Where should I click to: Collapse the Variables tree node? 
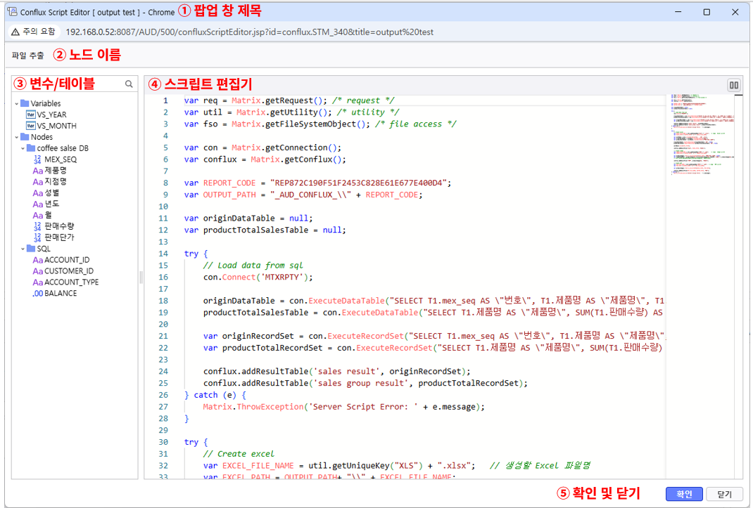click(16, 104)
